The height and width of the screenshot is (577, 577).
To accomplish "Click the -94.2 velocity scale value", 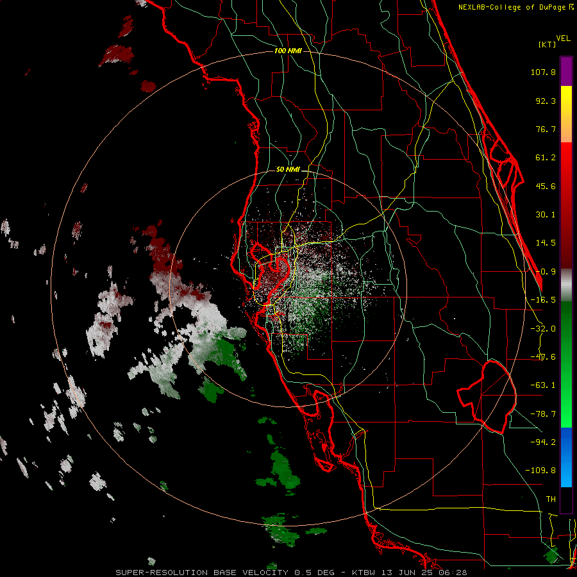I will (x=543, y=442).
